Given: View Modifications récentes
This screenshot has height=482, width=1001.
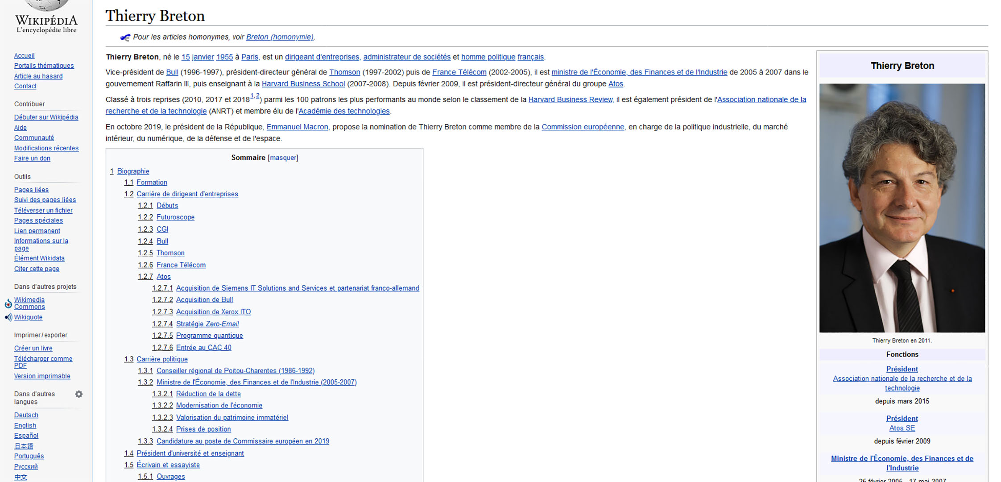Looking at the screenshot, I should coord(46,148).
